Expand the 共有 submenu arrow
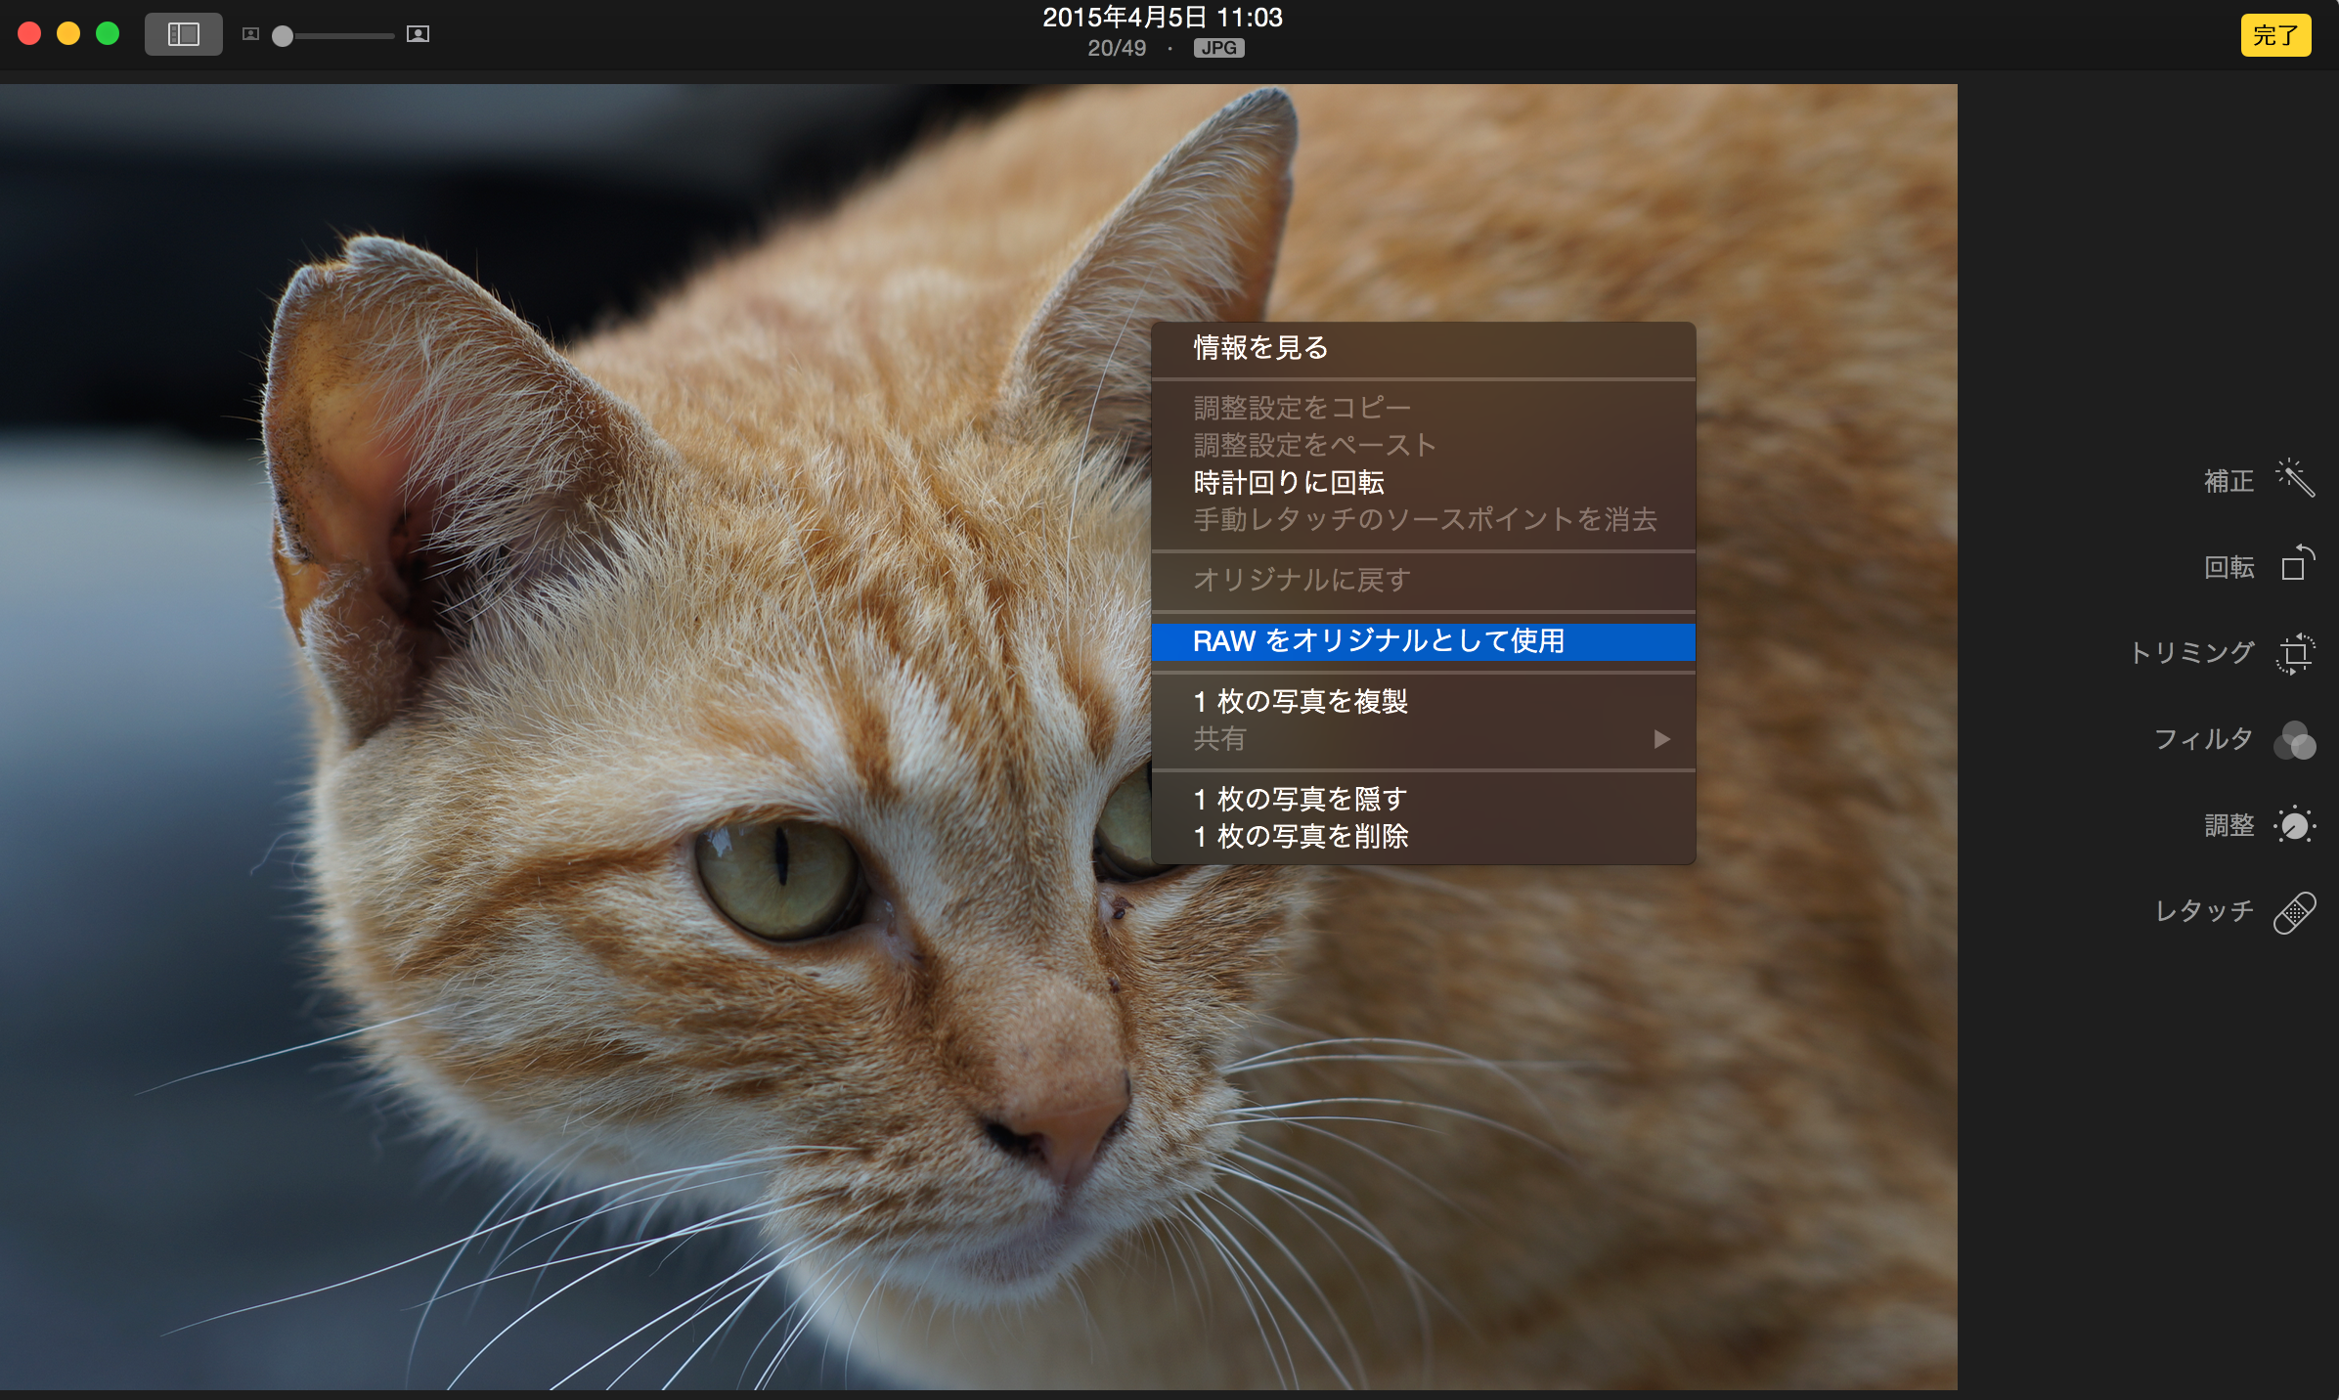This screenshot has height=1400, width=2339. 1661,739
